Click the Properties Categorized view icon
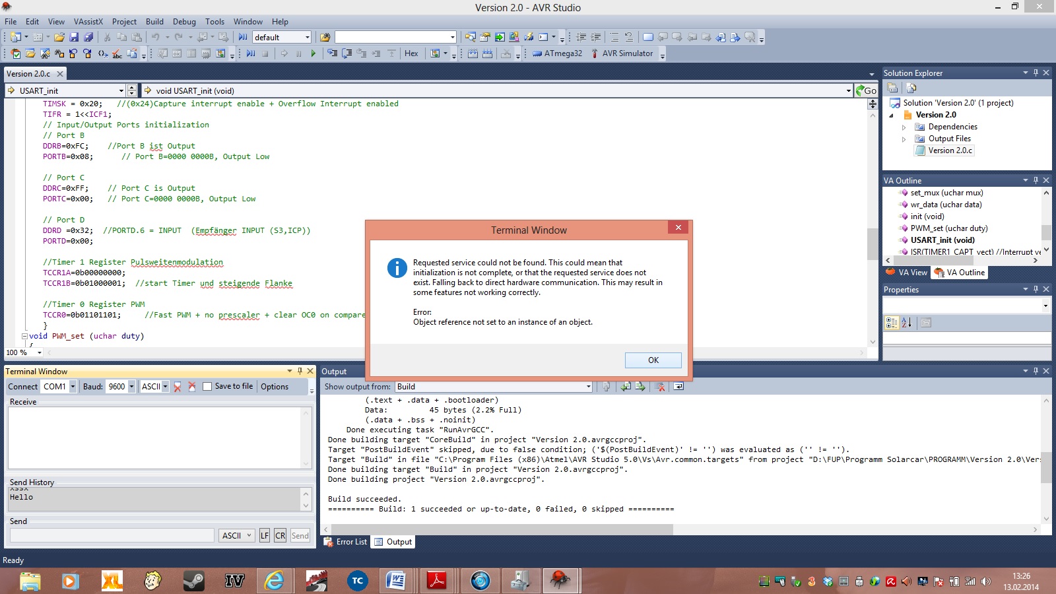The image size is (1056, 594). [x=892, y=323]
